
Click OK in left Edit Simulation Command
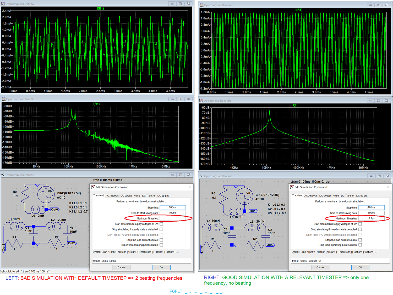point(161,267)
